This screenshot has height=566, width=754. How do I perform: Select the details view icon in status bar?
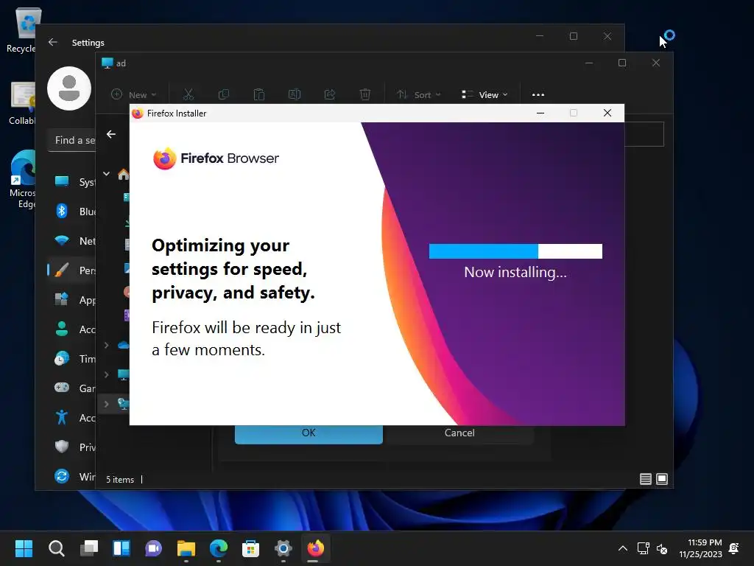645,479
